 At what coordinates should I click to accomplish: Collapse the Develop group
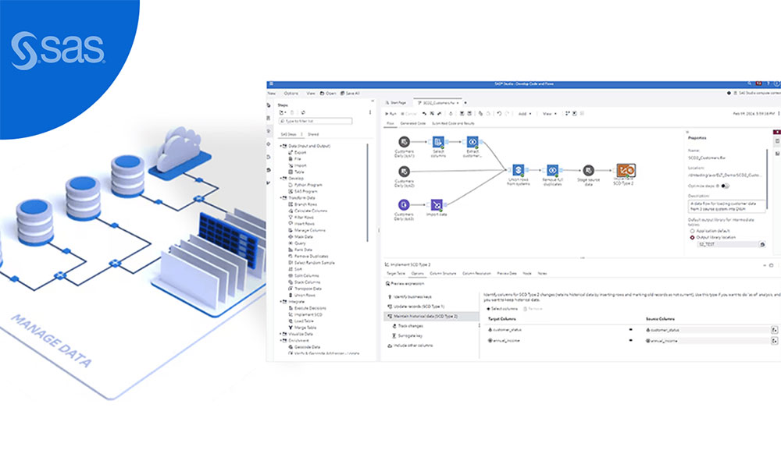281,179
